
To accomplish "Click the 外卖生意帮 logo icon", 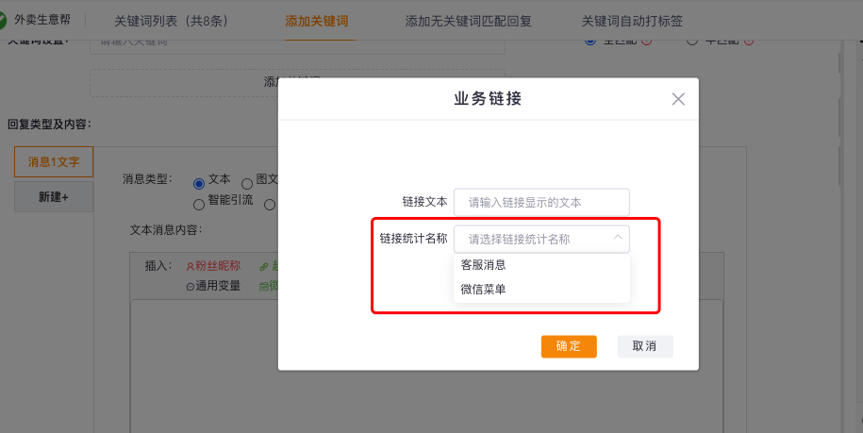I will [x=2, y=21].
